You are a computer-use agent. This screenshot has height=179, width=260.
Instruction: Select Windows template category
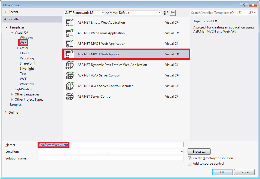26,38
